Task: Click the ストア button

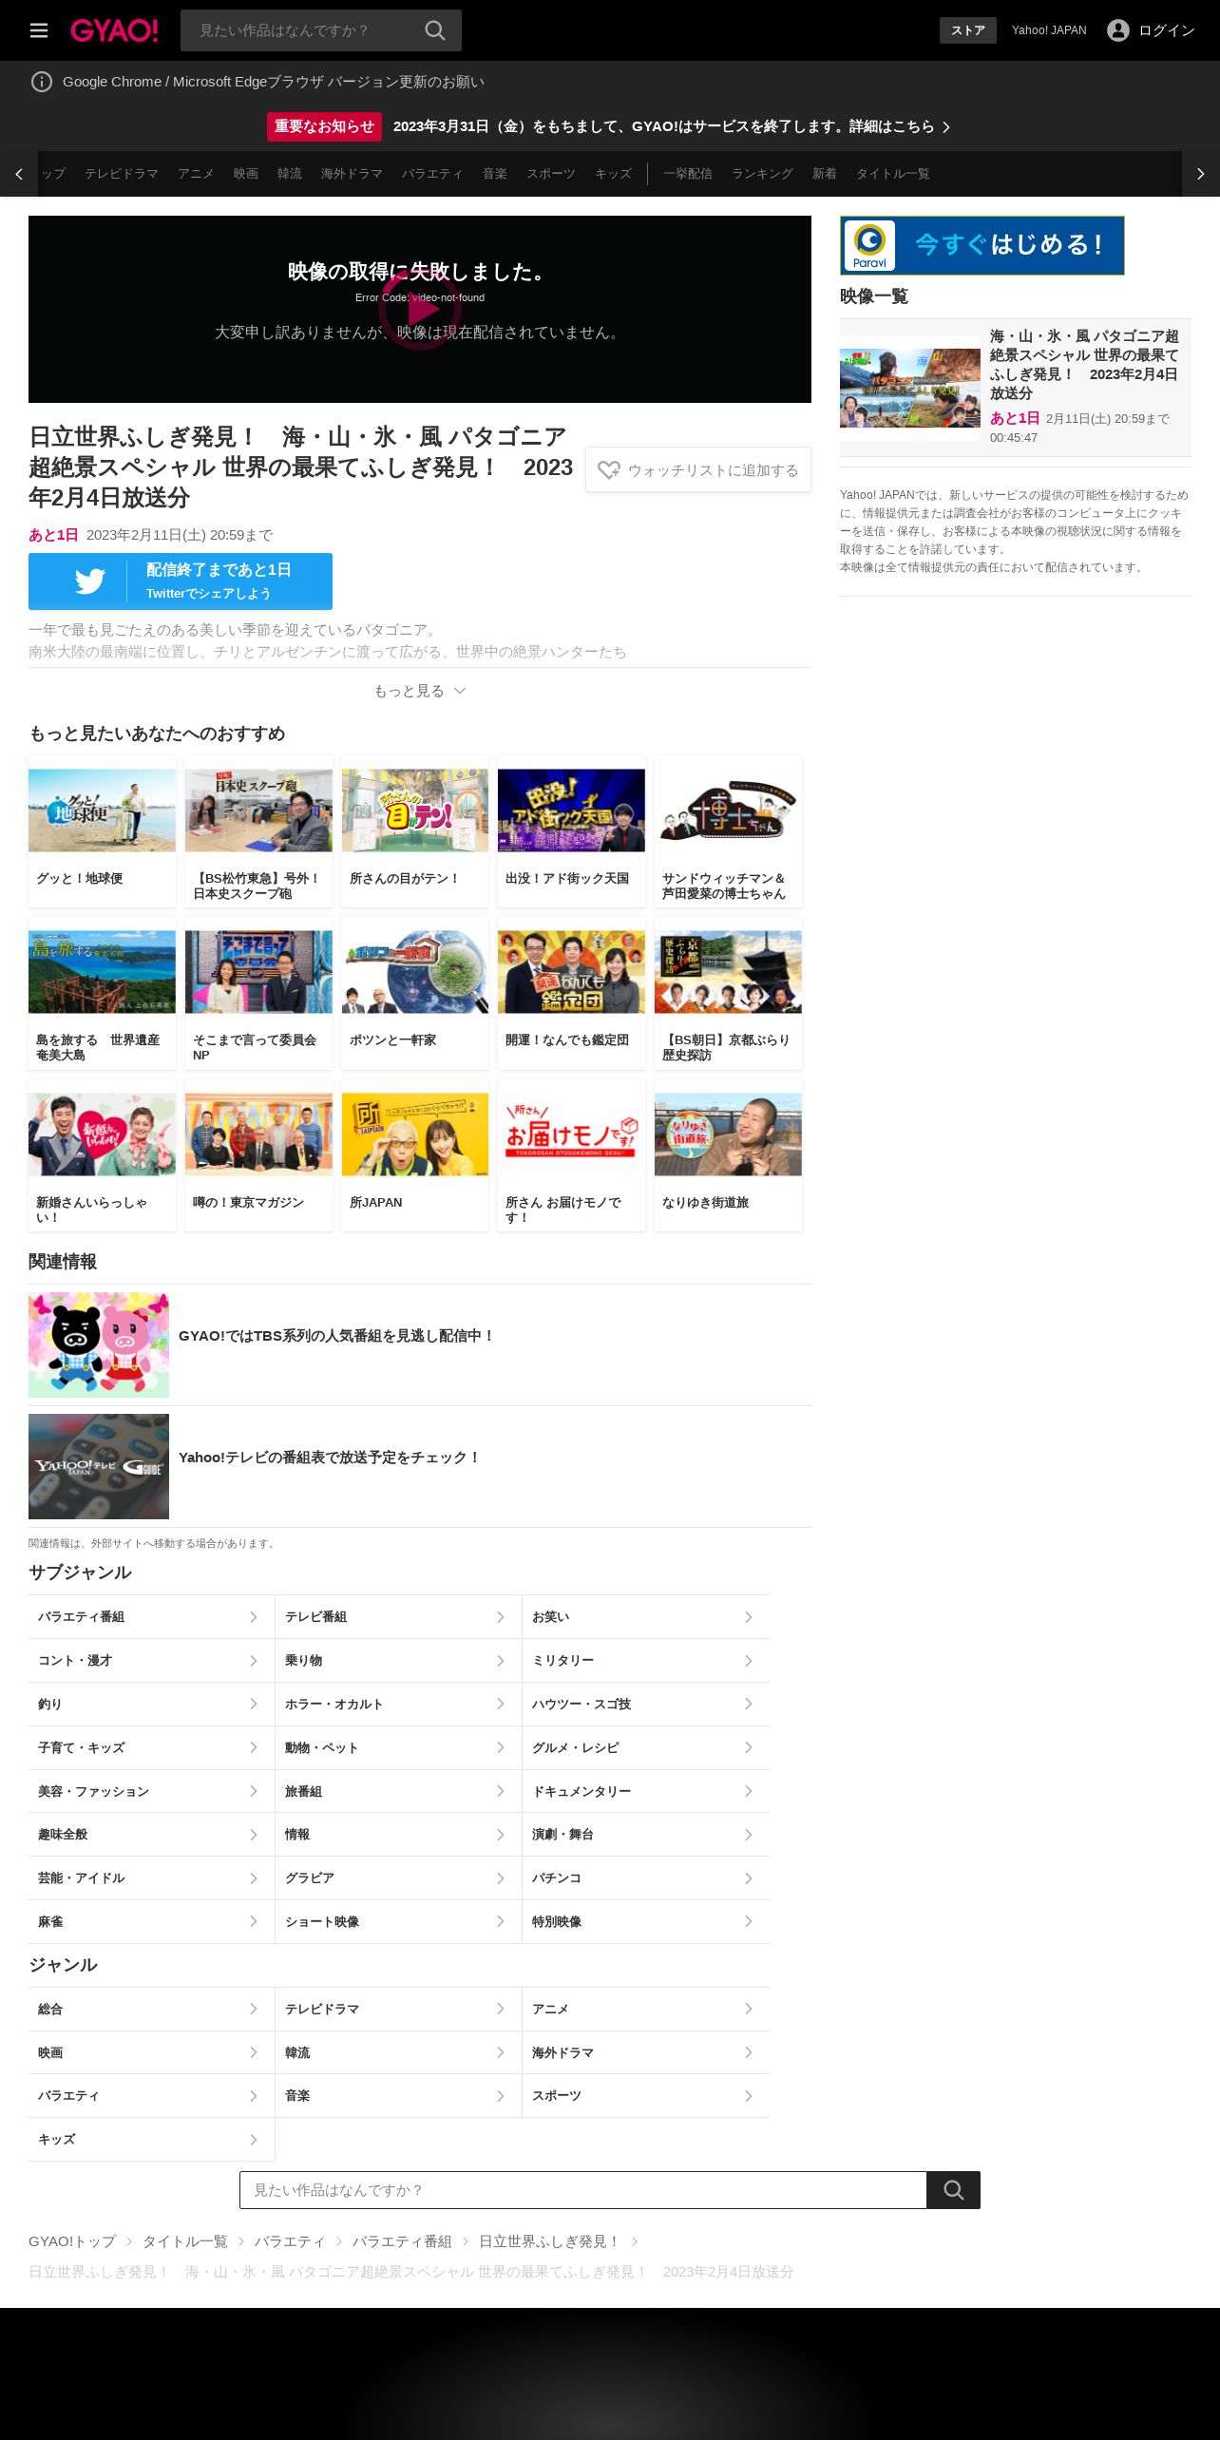Action: pyautogui.click(x=968, y=30)
